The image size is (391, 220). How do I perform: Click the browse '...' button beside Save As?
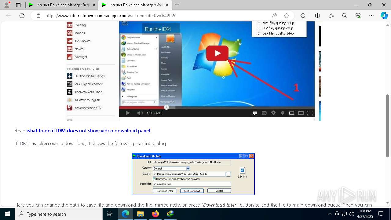pyautogui.click(x=228, y=174)
